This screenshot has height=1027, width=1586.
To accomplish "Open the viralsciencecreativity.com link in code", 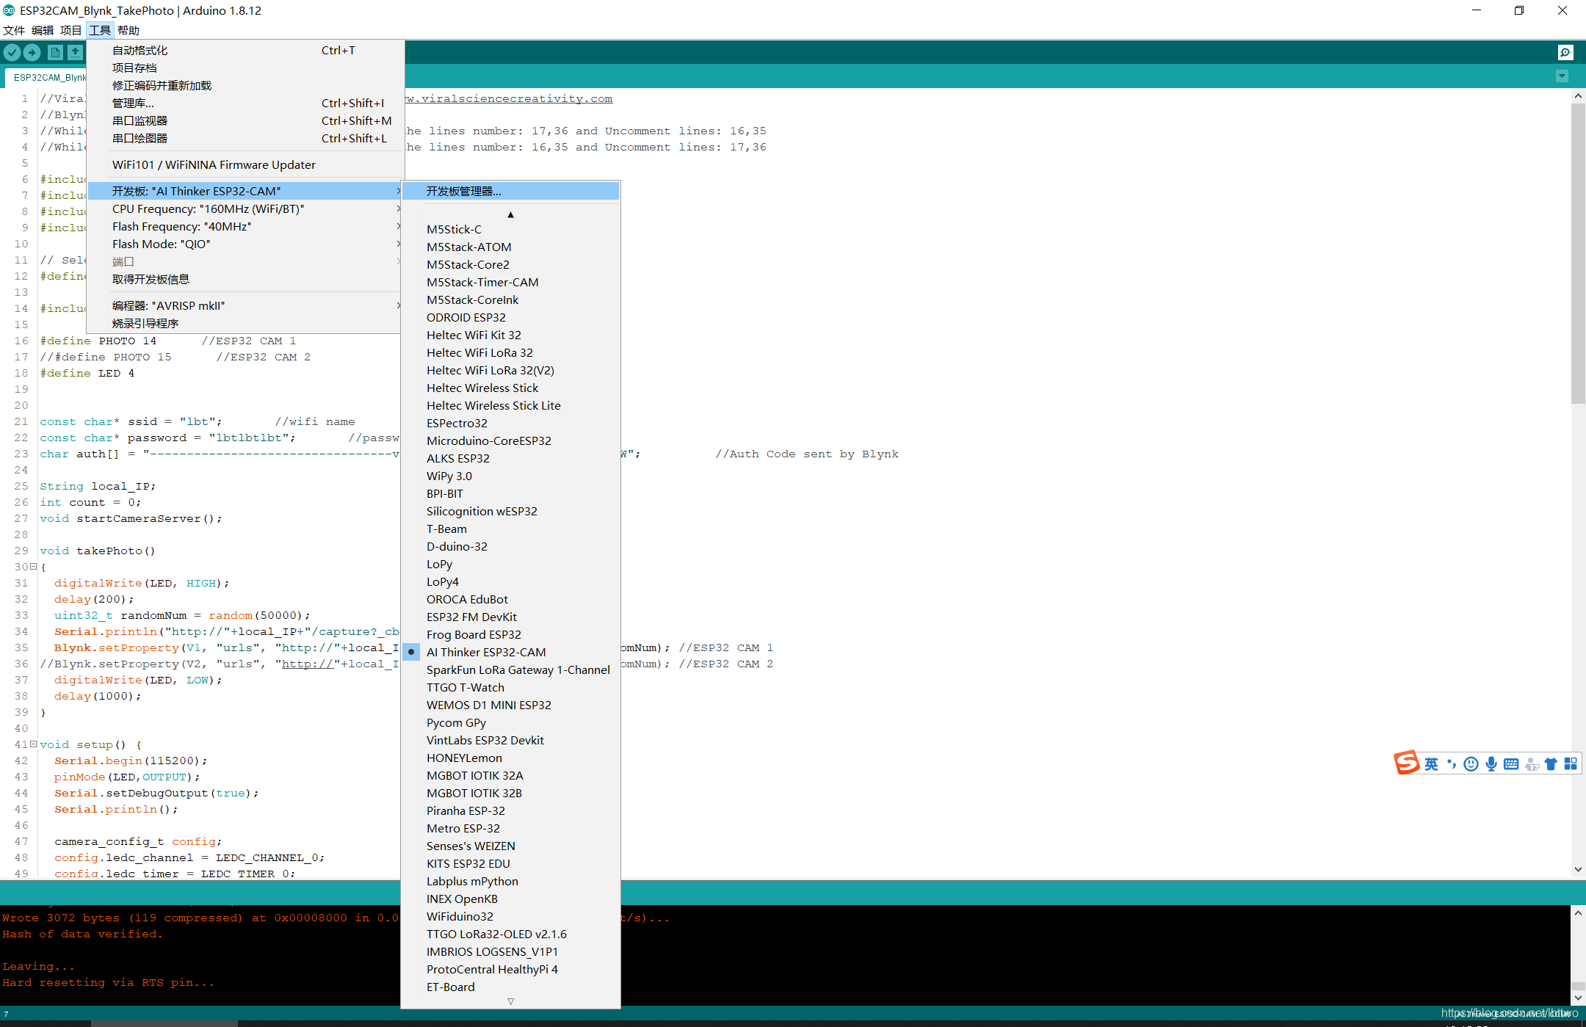I will click(509, 98).
